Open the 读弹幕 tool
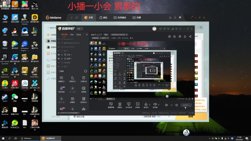This screenshot has height=141, width=251. pyautogui.click(x=83, y=90)
